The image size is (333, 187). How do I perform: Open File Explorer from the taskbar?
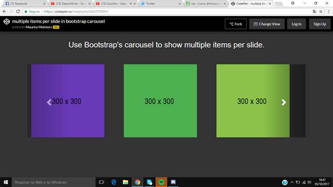pyautogui.click(x=126, y=182)
